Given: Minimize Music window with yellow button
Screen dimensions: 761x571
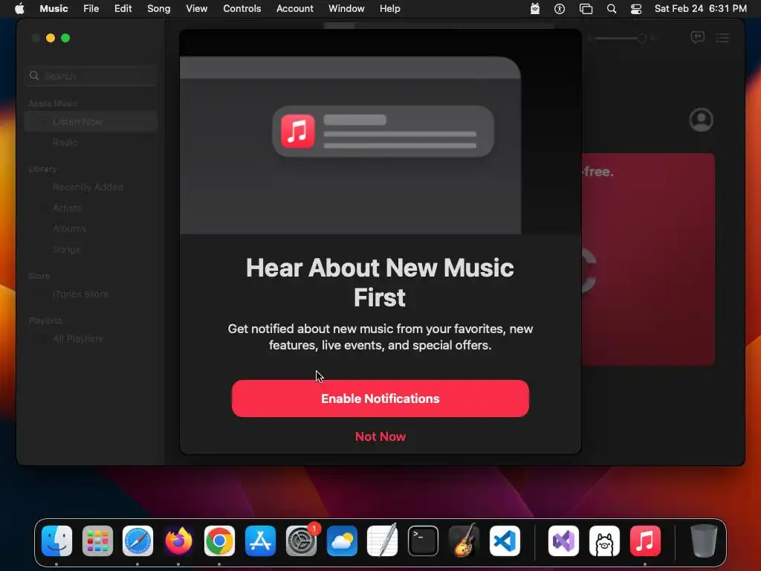Looking at the screenshot, I should [x=51, y=38].
